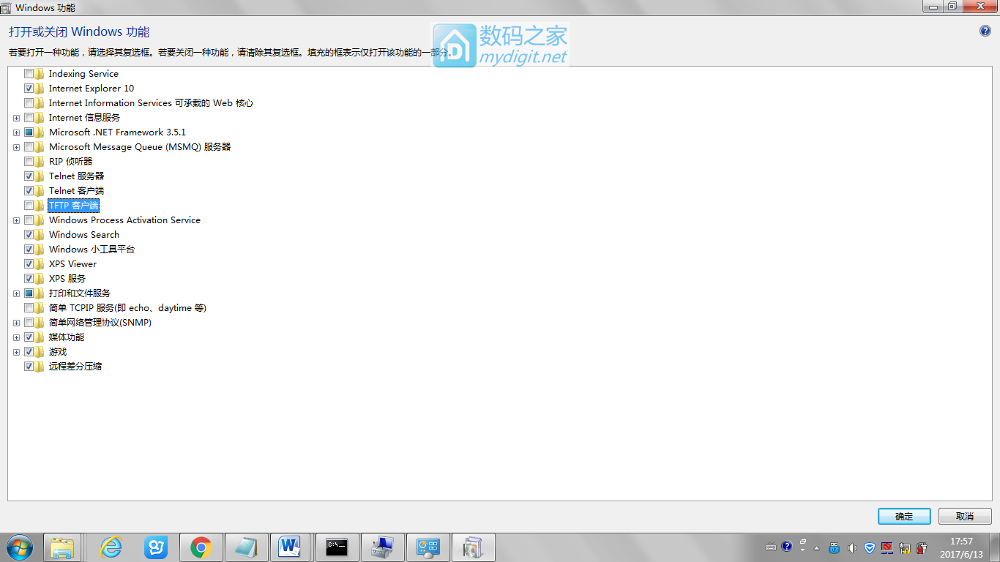
Task: Uncheck the Windows 小工具平台 checkbox
Action: 29,250
